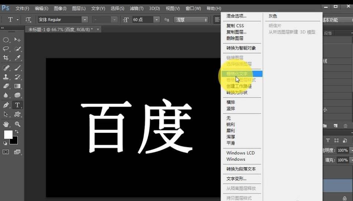The image size is (353, 201).
Task: Select the Path Selection arrow tool
Action: tap(6, 114)
